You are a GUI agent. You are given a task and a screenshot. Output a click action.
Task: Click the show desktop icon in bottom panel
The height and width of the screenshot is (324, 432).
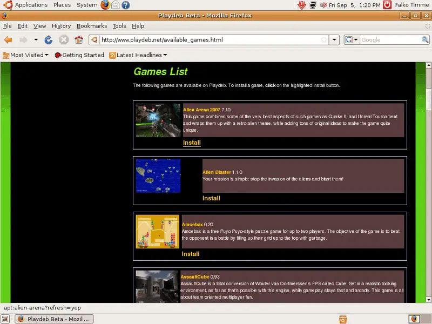pyautogui.click(x=6, y=319)
